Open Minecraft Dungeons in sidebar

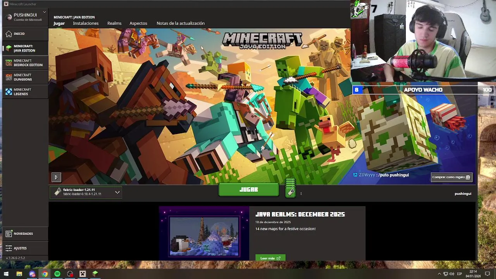[25, 77]
